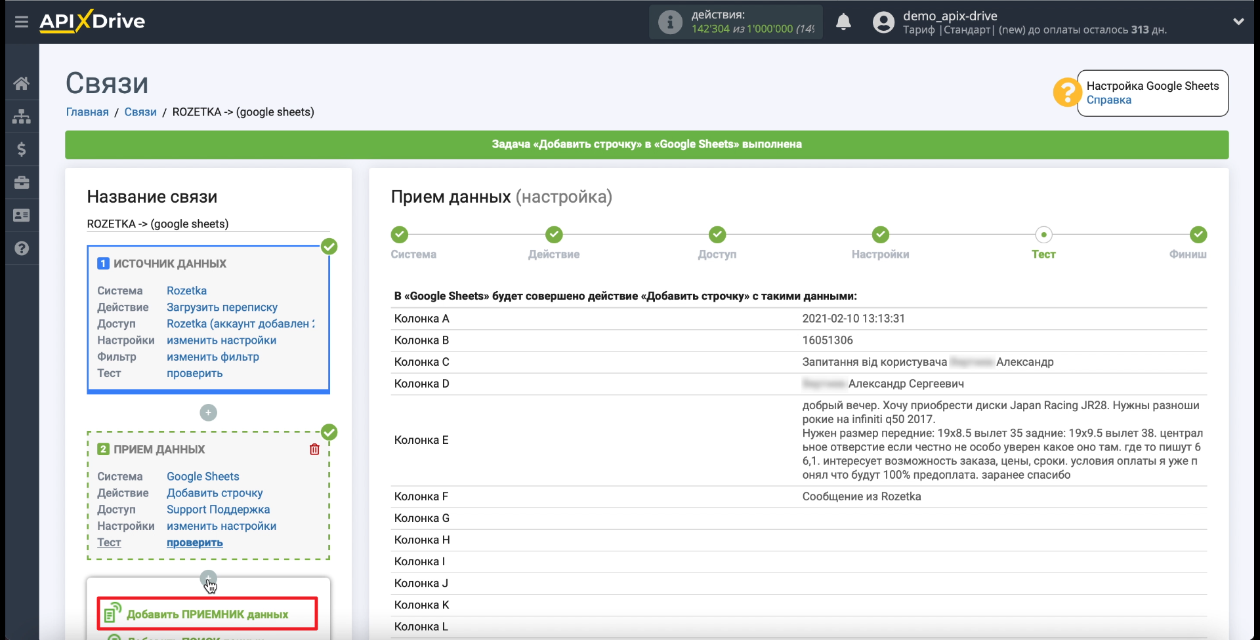Click the Колонка C label
Viewport: 1260px width, 640px height.
click(422, 362)
